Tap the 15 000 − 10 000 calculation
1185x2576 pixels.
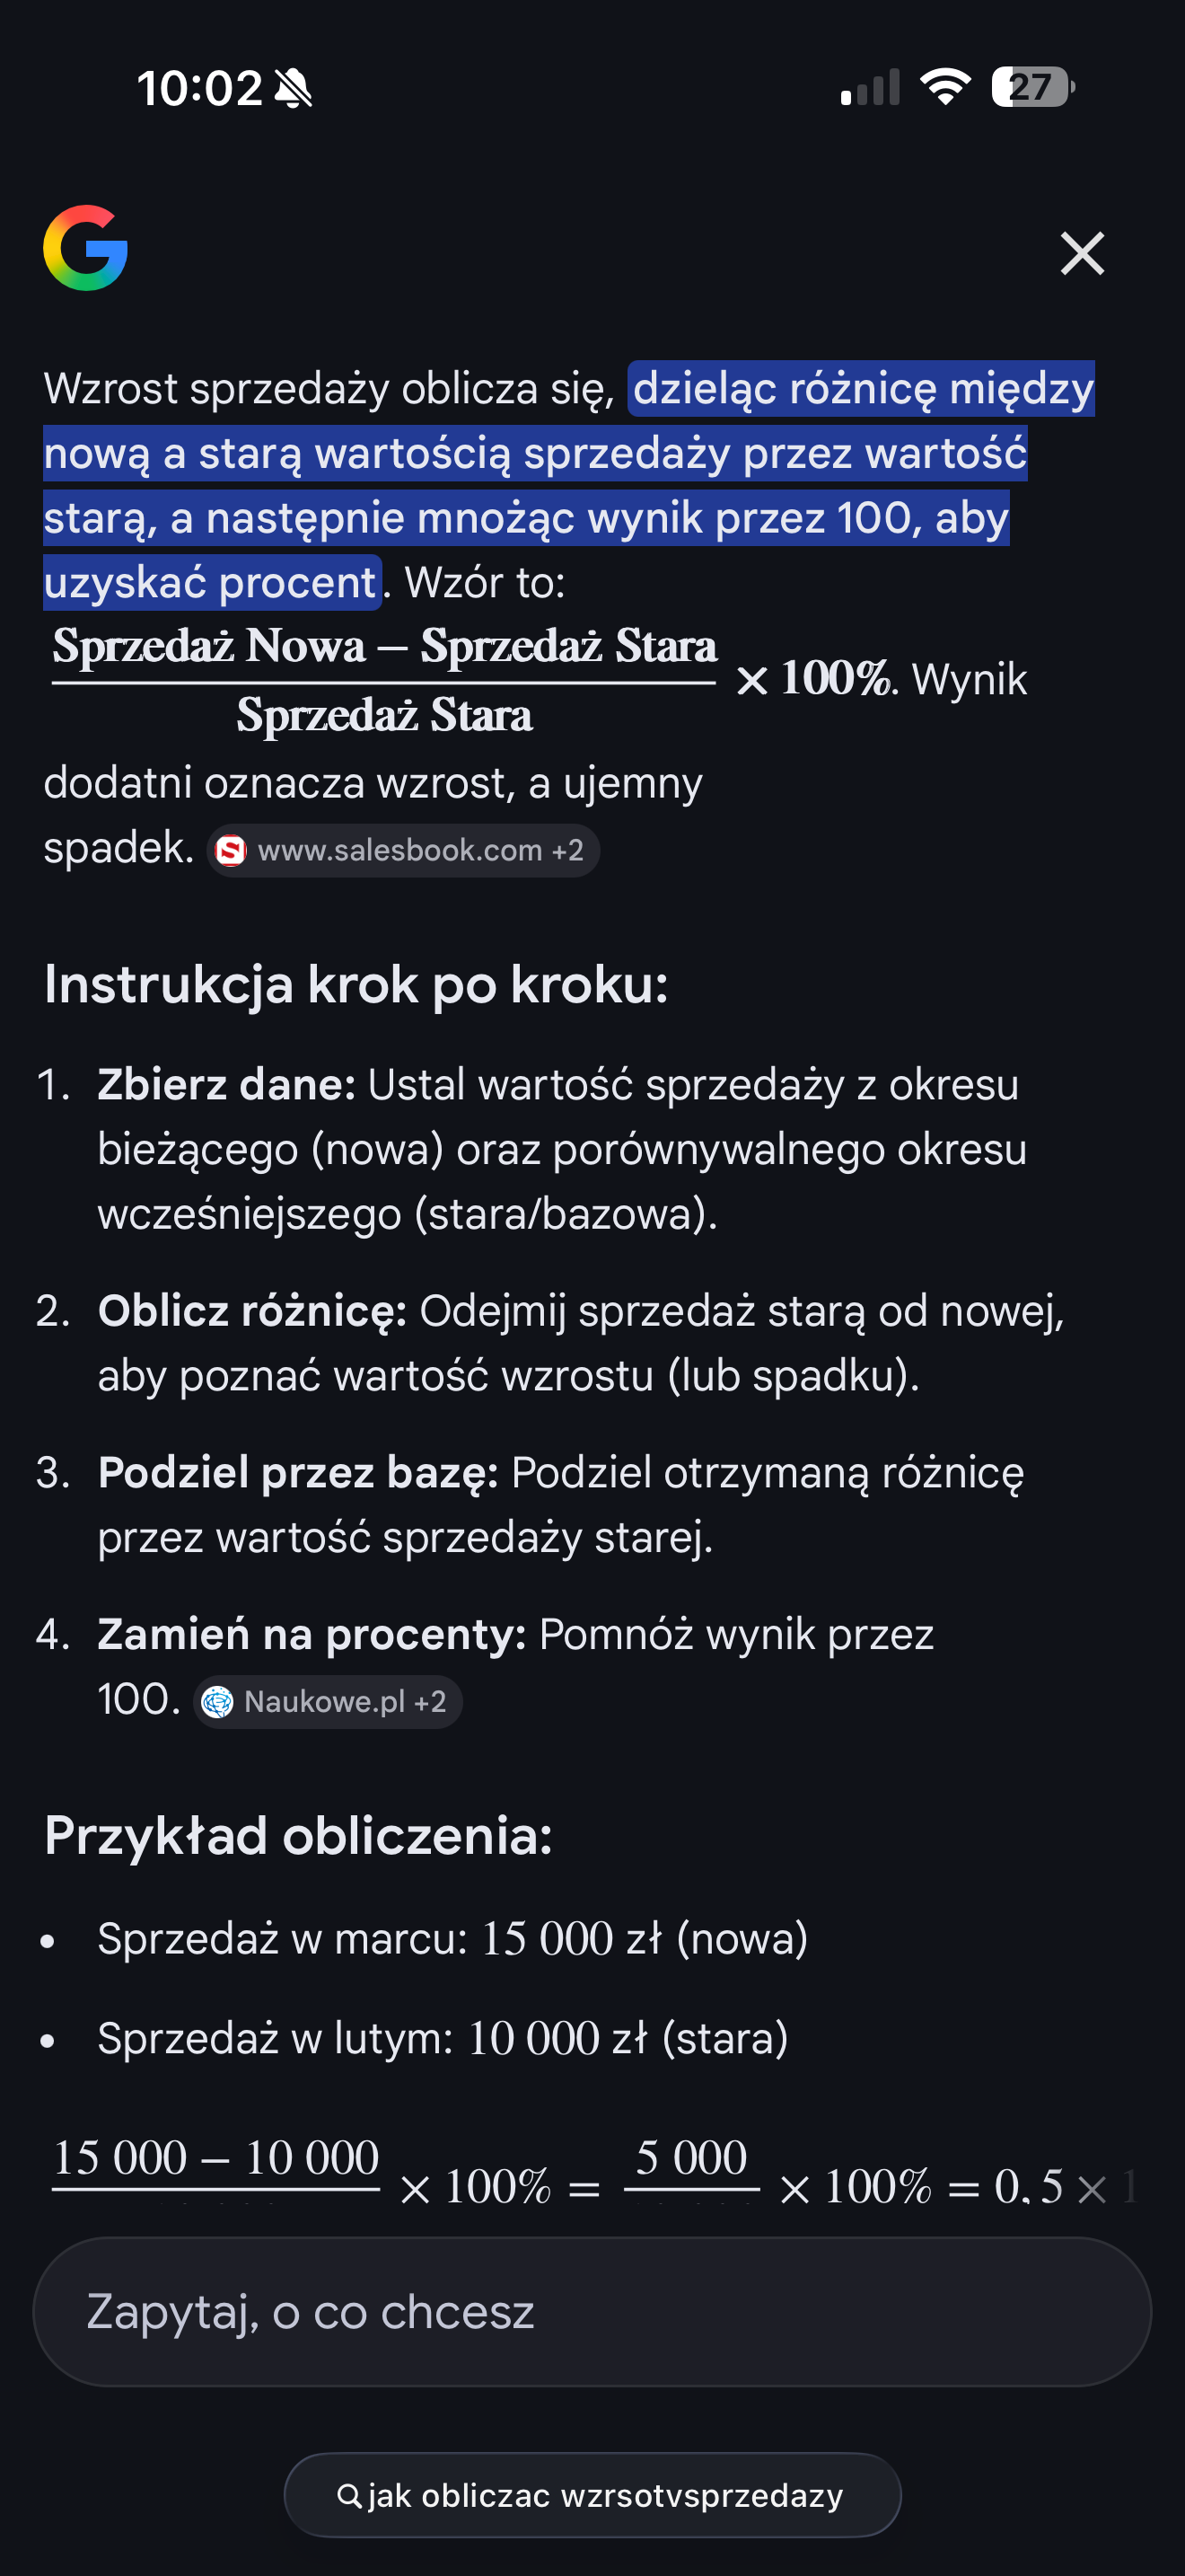coord(215,2158)
